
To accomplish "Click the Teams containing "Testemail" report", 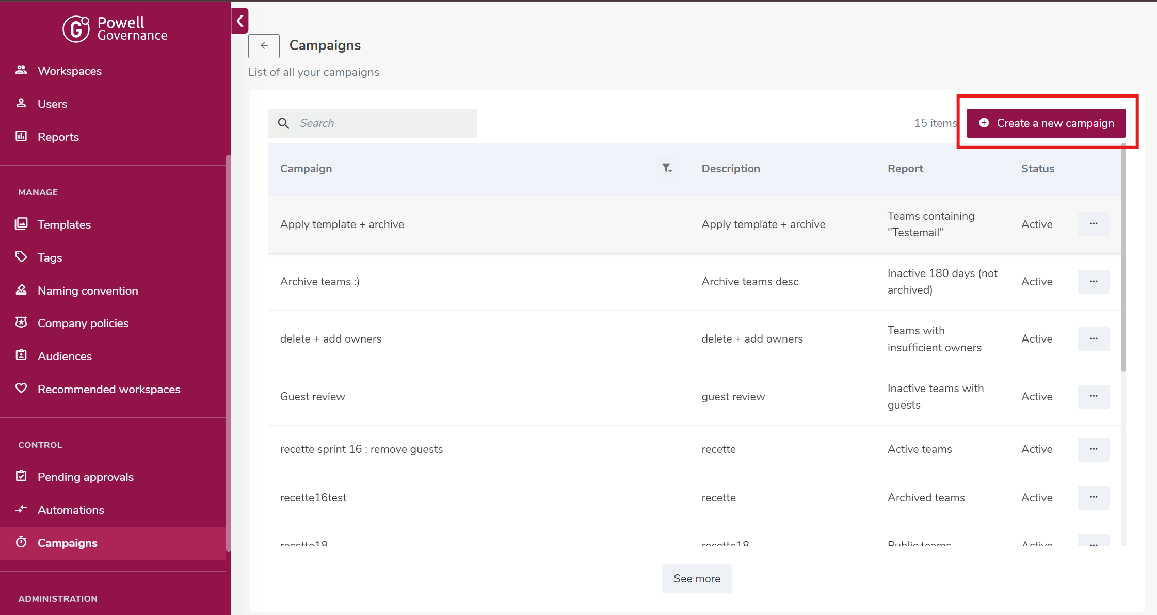I will point(931,224).
